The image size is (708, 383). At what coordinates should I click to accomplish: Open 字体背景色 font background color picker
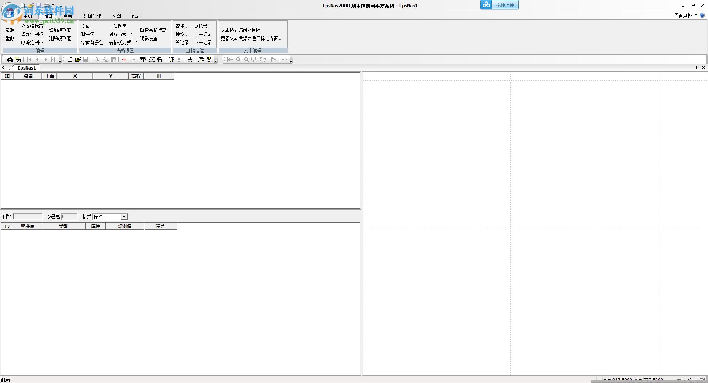click(92, 42)
